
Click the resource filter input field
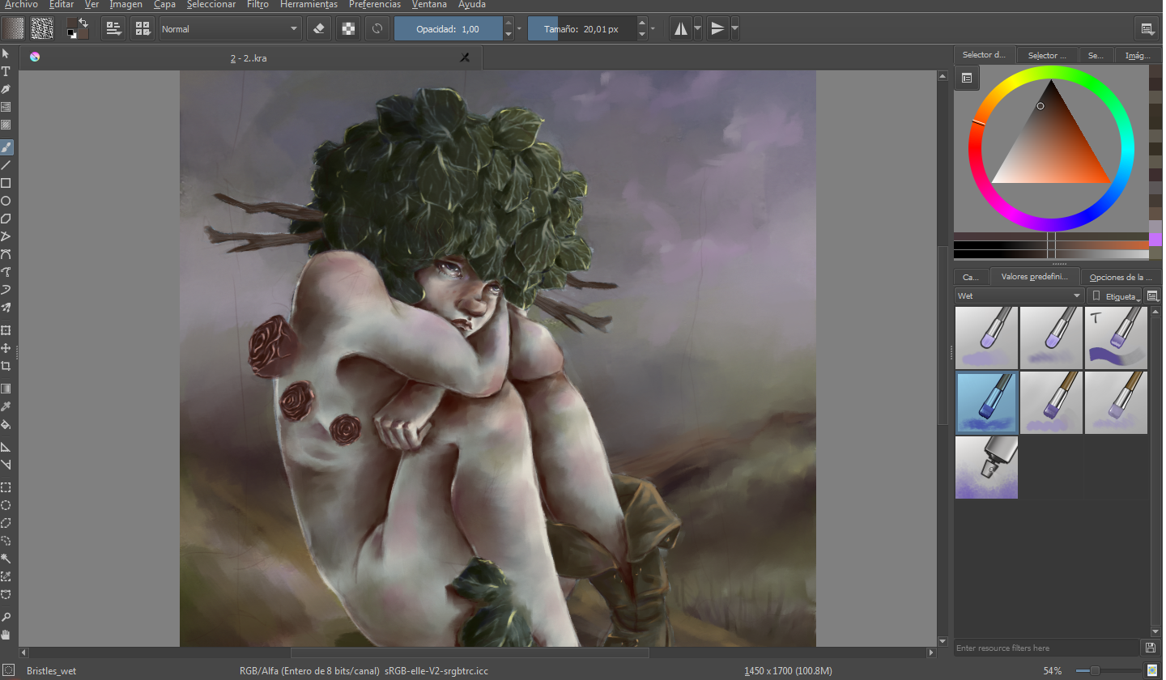pyautogui.click(x=1047, y=648)
